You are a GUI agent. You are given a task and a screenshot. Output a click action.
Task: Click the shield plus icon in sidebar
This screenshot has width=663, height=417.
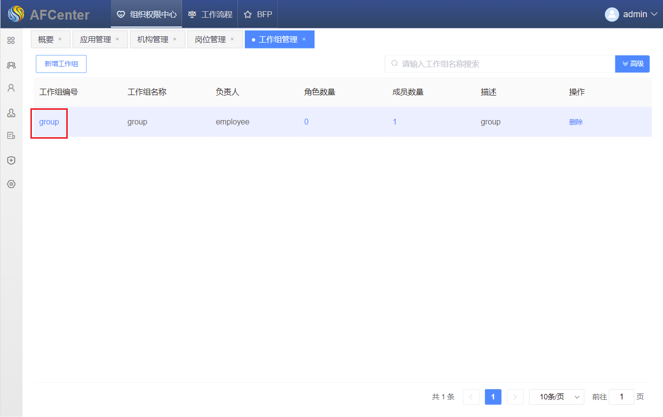point(11,160)
